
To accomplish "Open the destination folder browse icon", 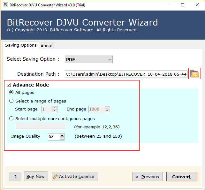I will [194, 74].
